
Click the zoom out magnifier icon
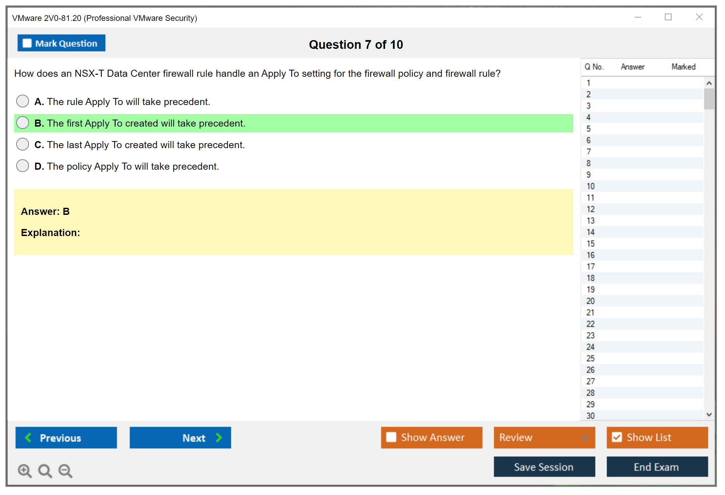[65, 470]
